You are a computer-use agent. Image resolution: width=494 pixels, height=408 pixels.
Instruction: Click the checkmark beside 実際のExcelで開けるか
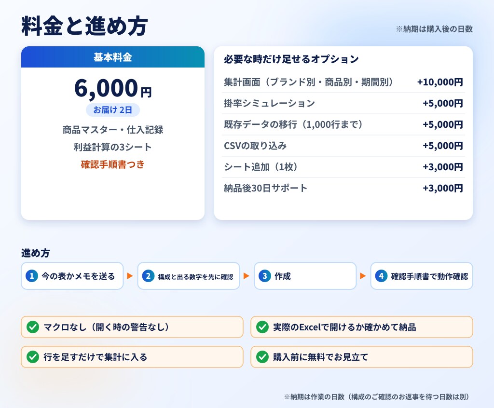pyautogui.click(x=262, y=327)
